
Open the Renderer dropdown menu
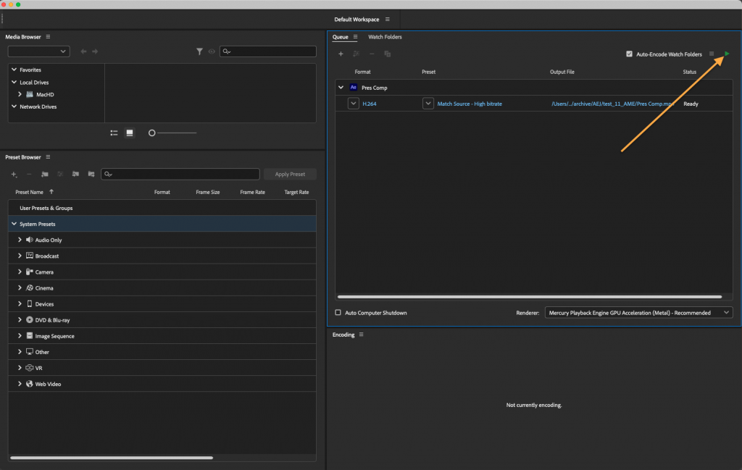tap(638, 312)
